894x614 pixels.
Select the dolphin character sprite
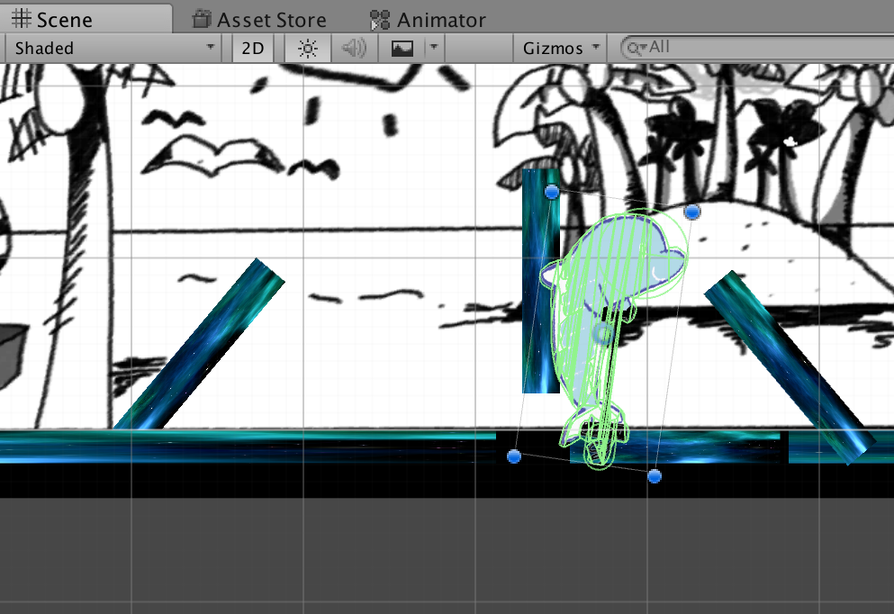tap(613, 339)
